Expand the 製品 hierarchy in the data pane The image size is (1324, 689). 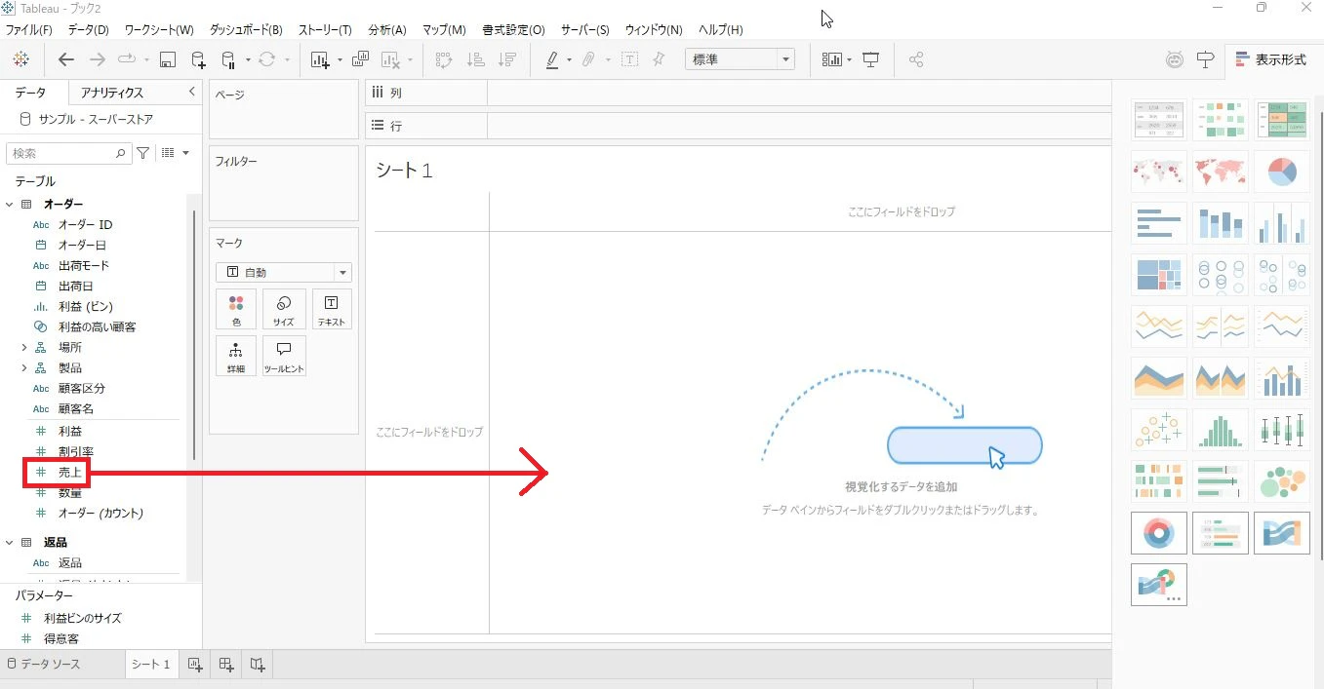click(24, 367)
